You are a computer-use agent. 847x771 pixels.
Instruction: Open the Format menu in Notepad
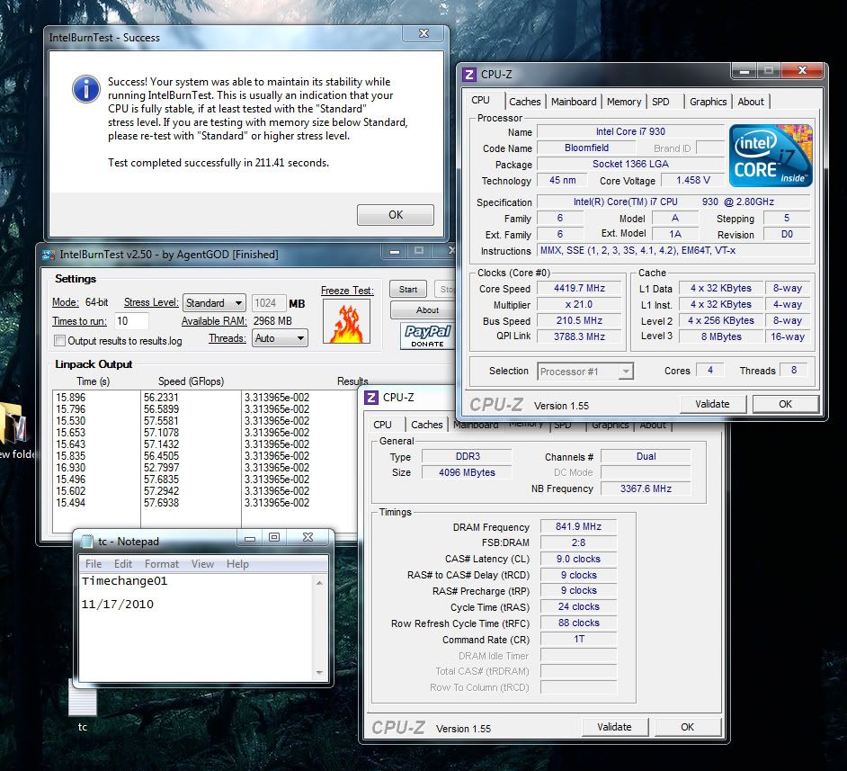point(162,564)
